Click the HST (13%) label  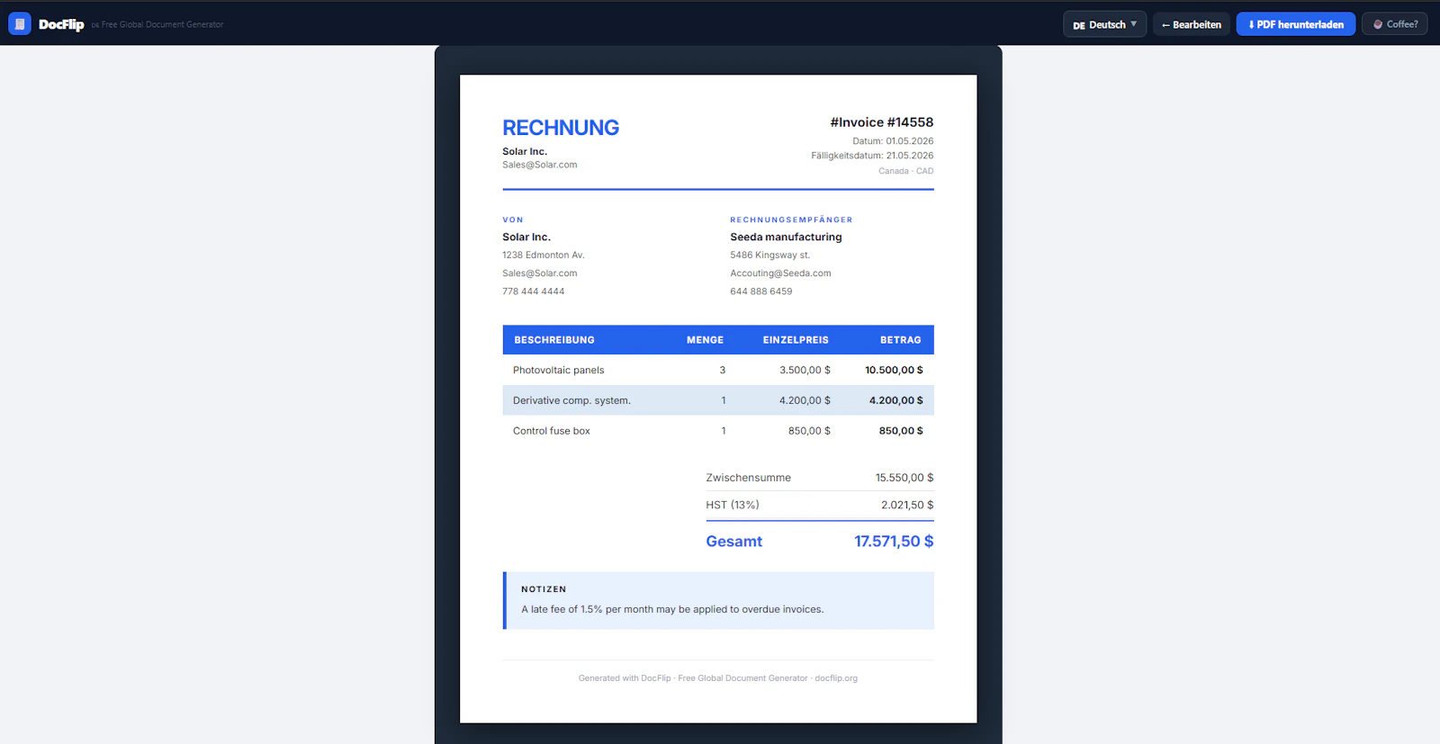tap(733, 505)
